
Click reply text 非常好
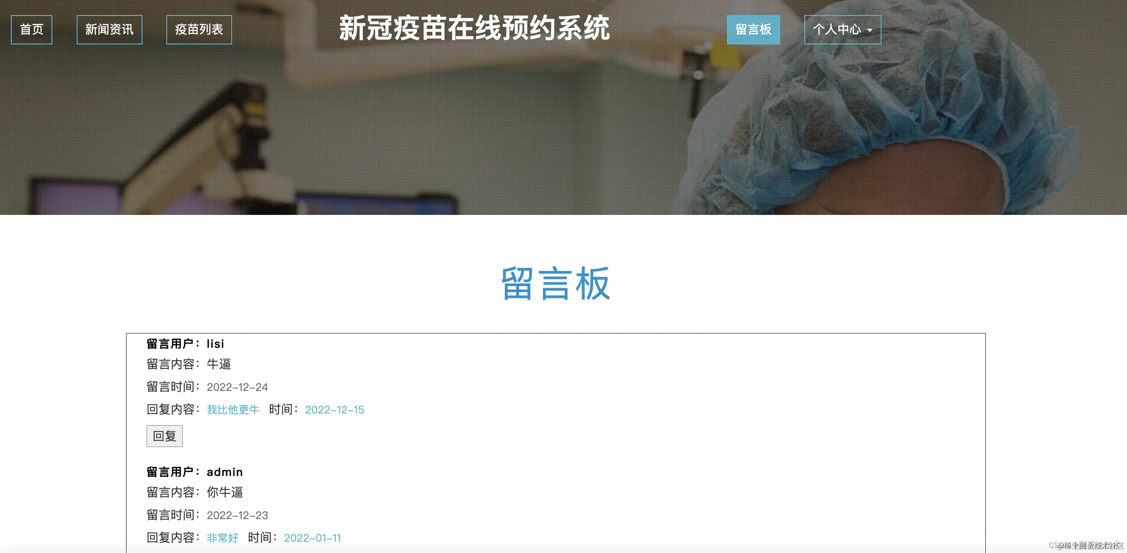[x=222, y=537]
